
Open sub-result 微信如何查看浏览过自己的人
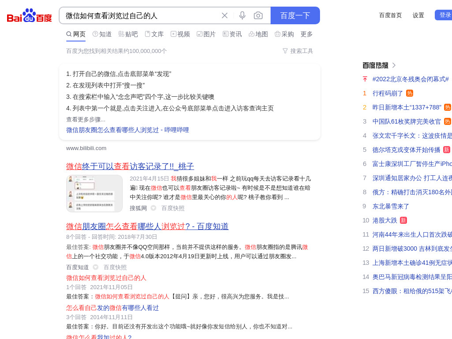pyautogui.click(x=106, y=278)
